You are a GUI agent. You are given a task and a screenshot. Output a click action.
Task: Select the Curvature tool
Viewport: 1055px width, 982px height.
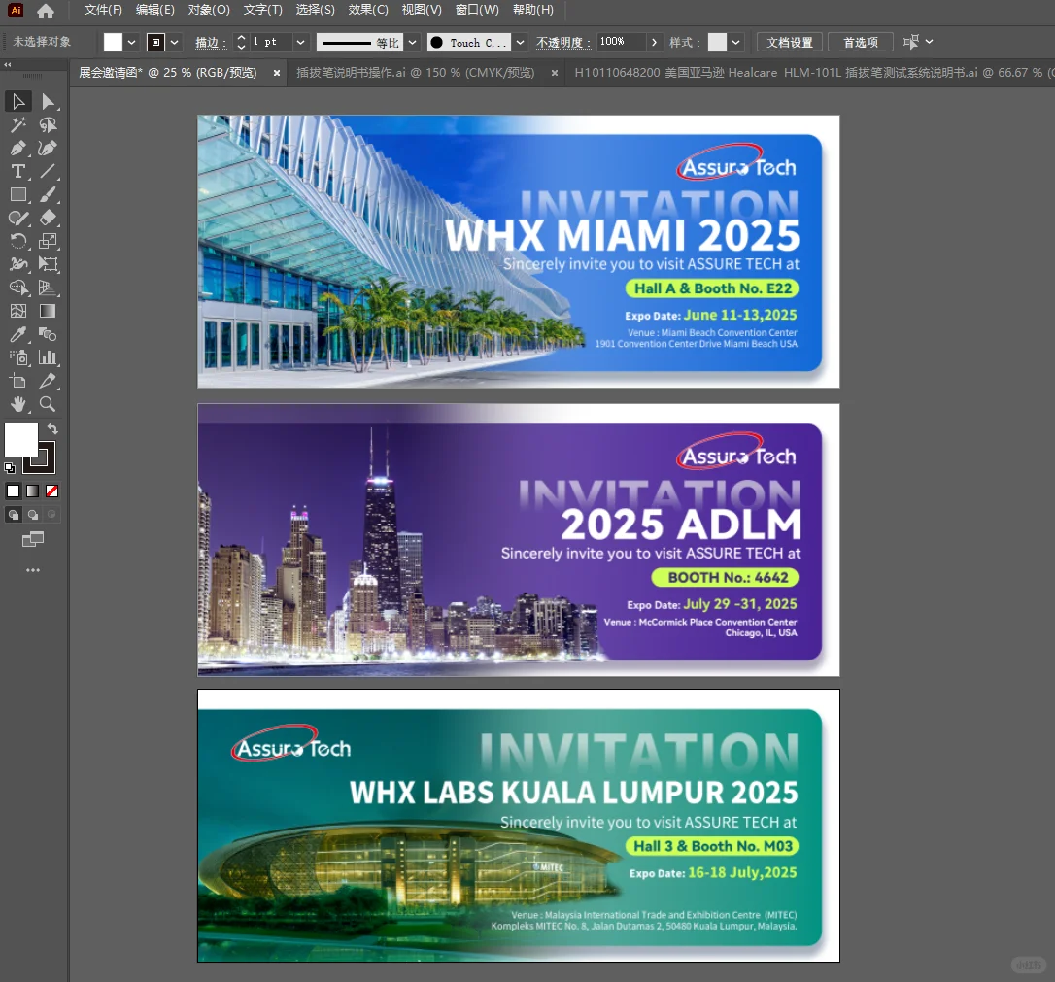tap(47, 148)
